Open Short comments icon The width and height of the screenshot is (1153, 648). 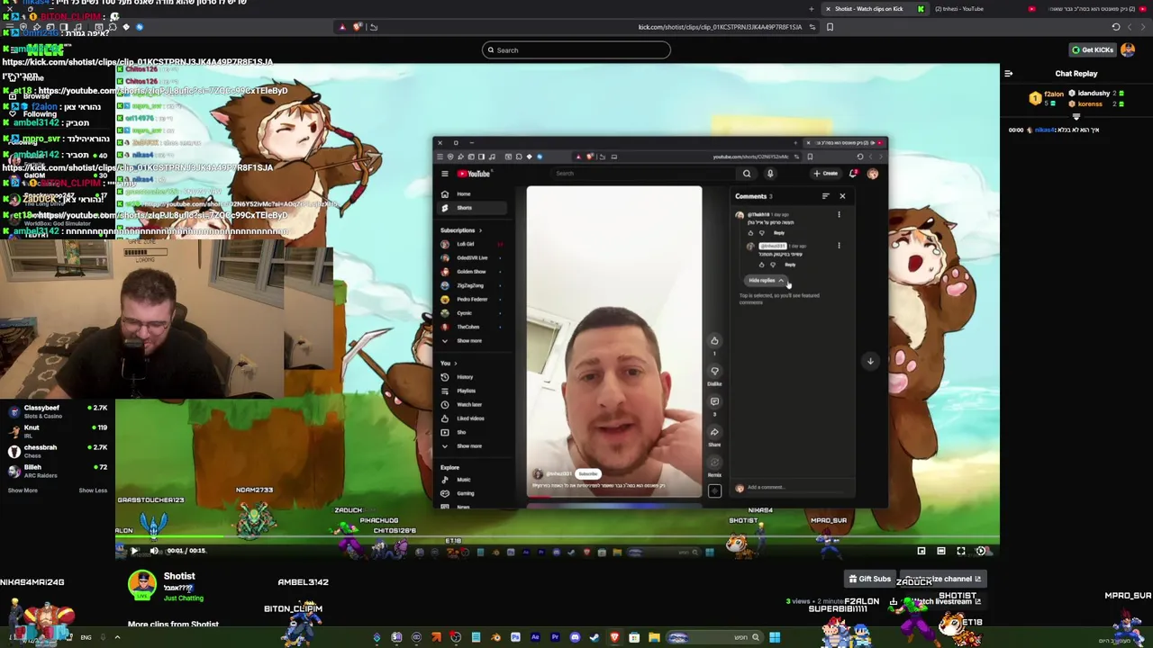click(x=714, y=401)
